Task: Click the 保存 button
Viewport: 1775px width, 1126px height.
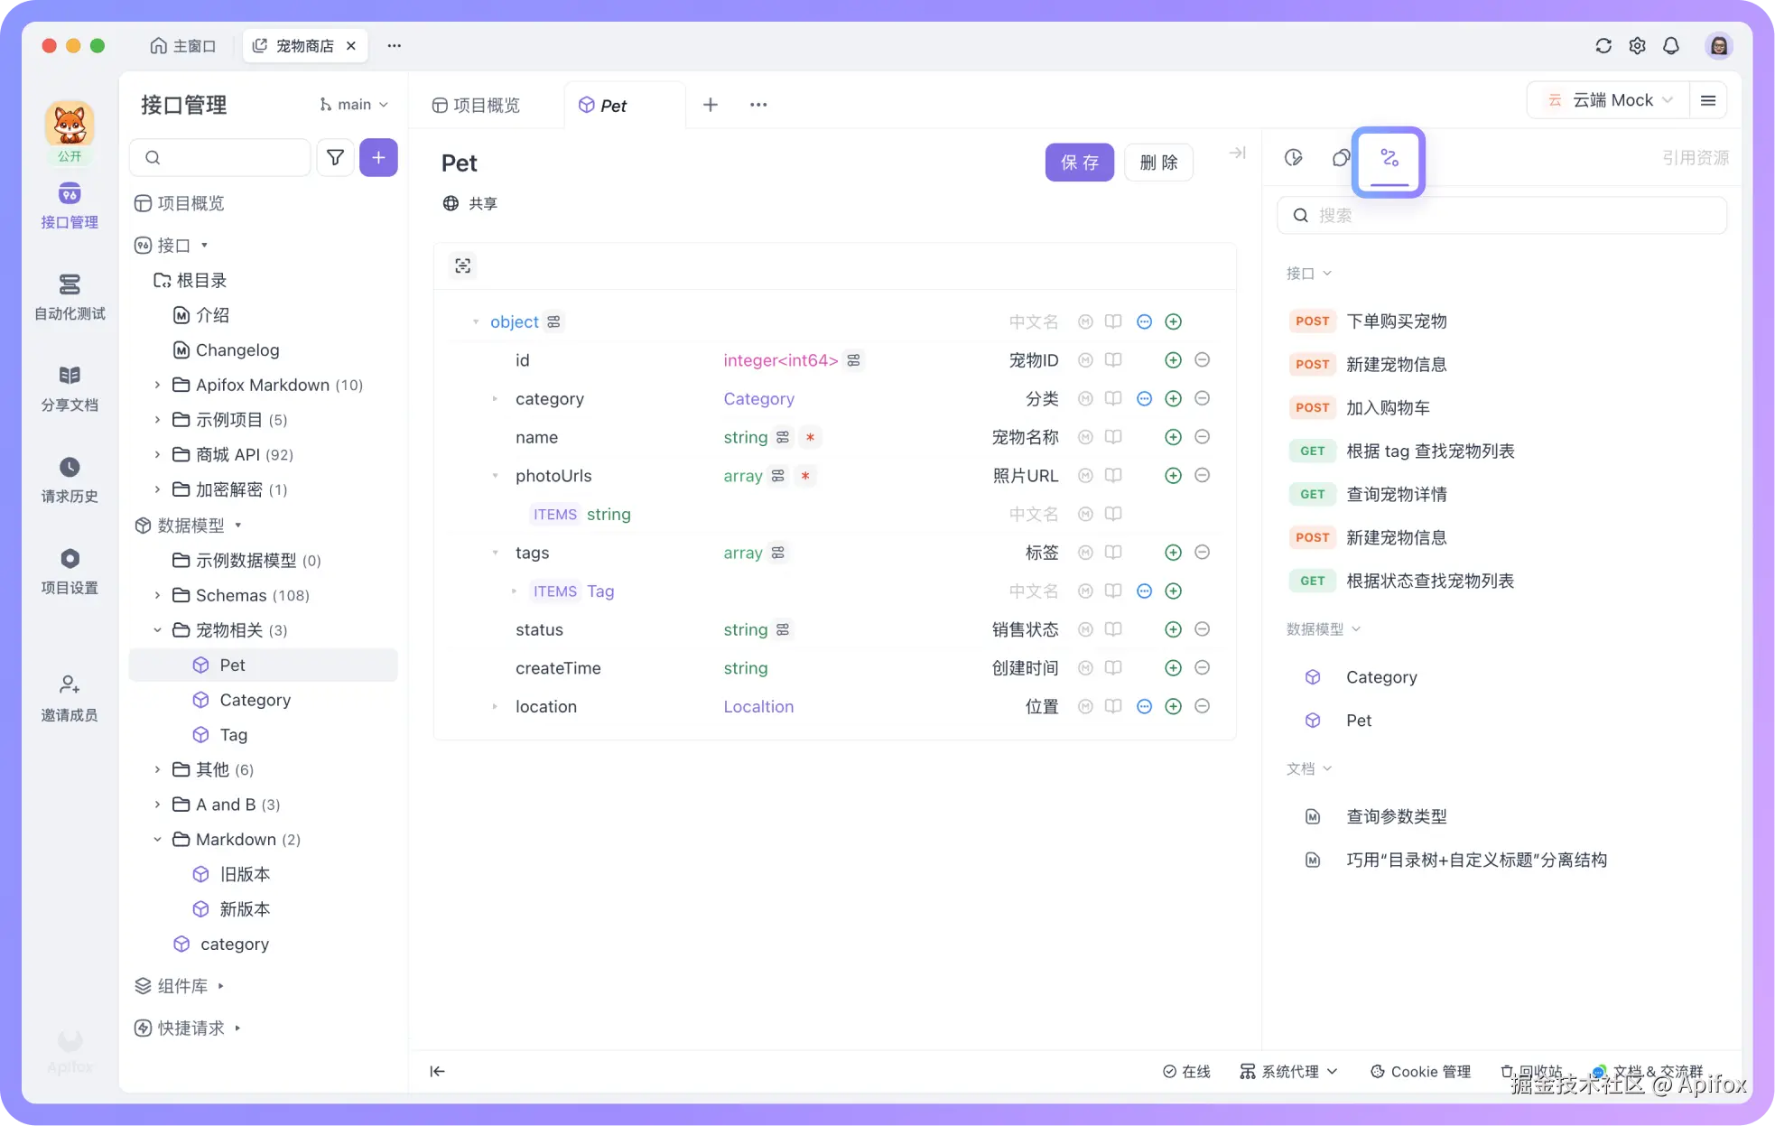Action: [1080, 163]
